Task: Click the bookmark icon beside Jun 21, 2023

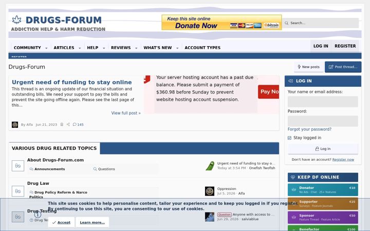Action: pos(62,124)
